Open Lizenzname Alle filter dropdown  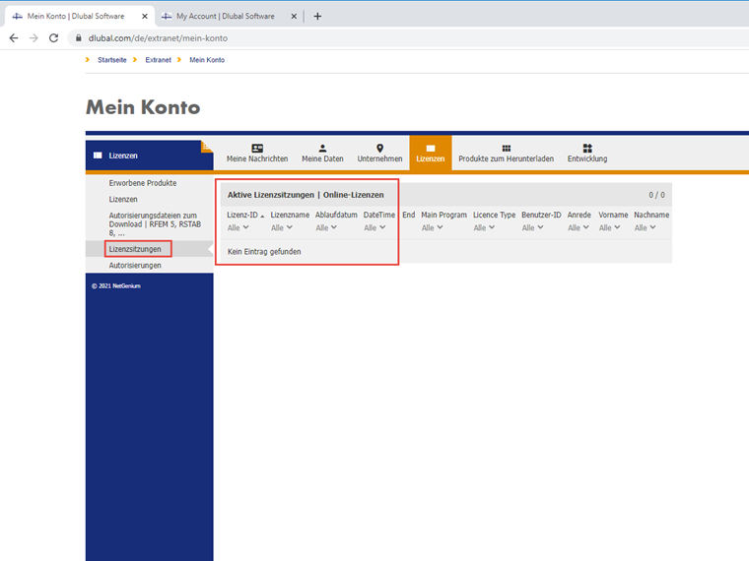(282, 228)
